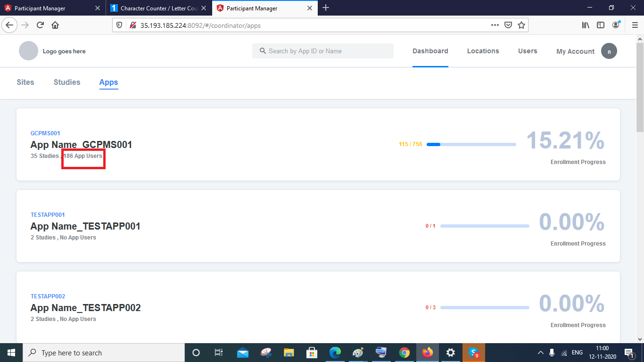The height and width of the screenshot is (362, 644).
Task: Show hidden system tray icons chevron
Action: (541, 353)
